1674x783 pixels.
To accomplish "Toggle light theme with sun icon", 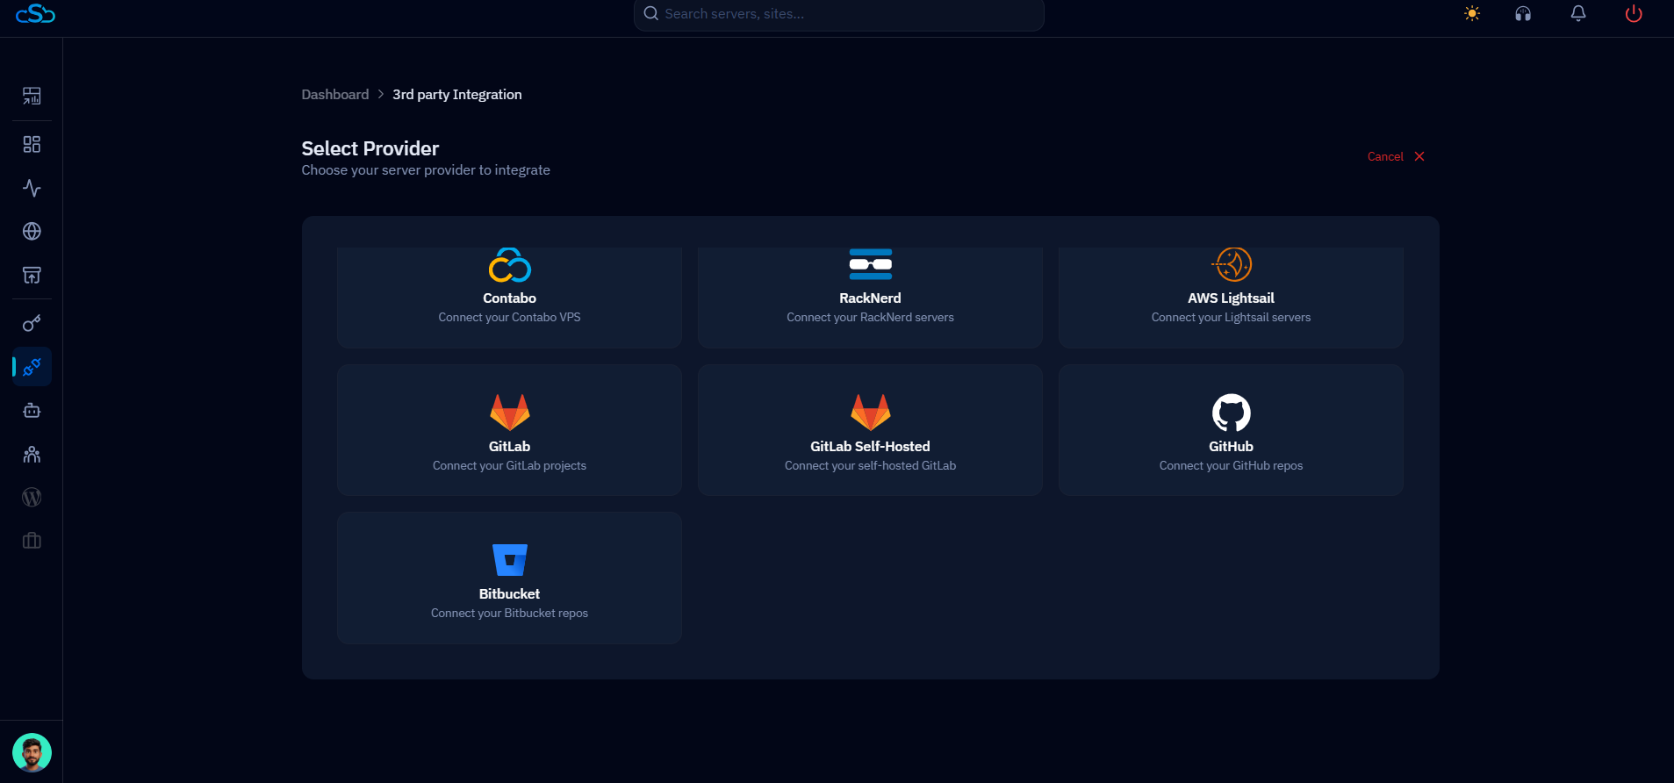I will [1472, 13].
